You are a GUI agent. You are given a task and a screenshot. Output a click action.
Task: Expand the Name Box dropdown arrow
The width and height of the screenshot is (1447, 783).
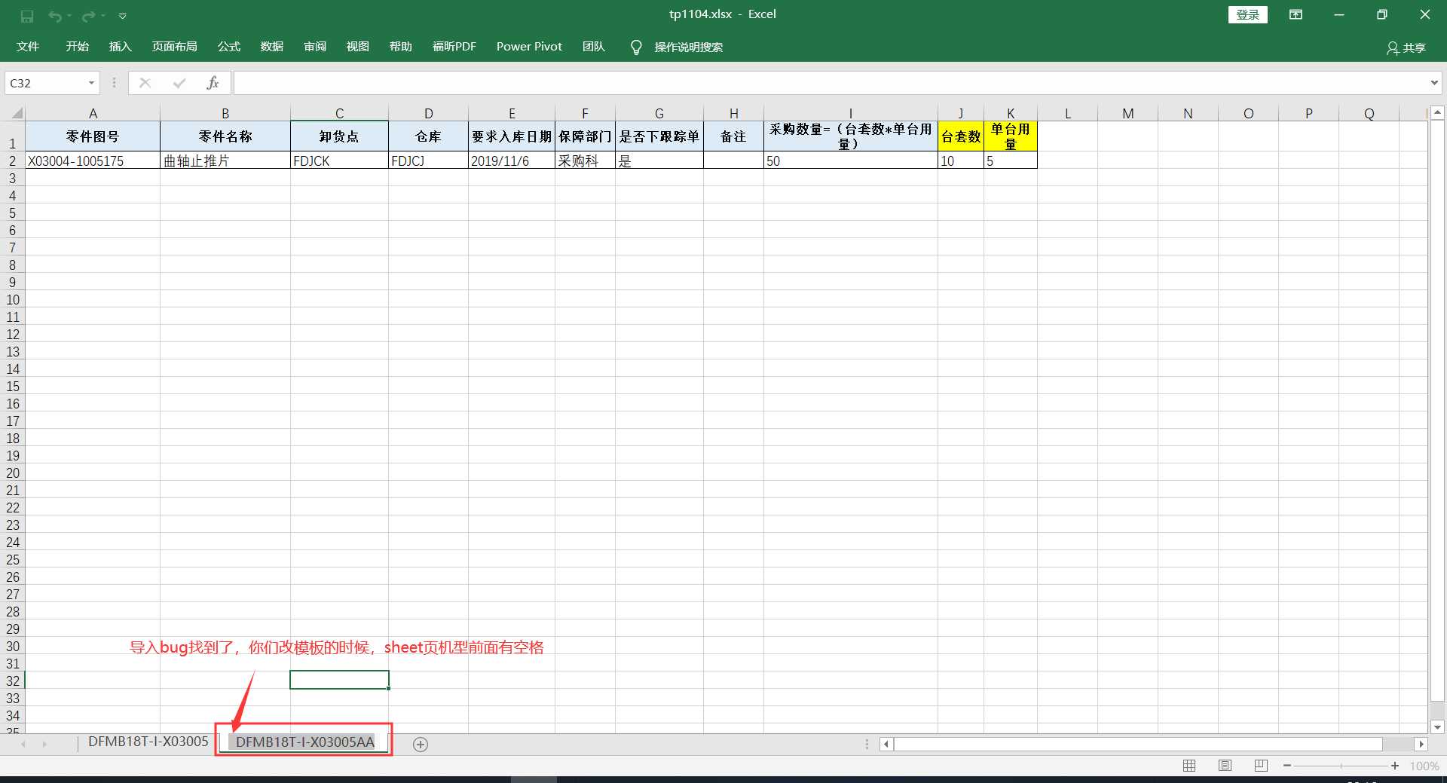[91, 83]
